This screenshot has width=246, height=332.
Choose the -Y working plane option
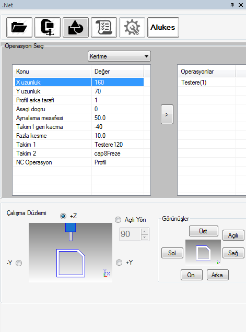coord(19,263)
